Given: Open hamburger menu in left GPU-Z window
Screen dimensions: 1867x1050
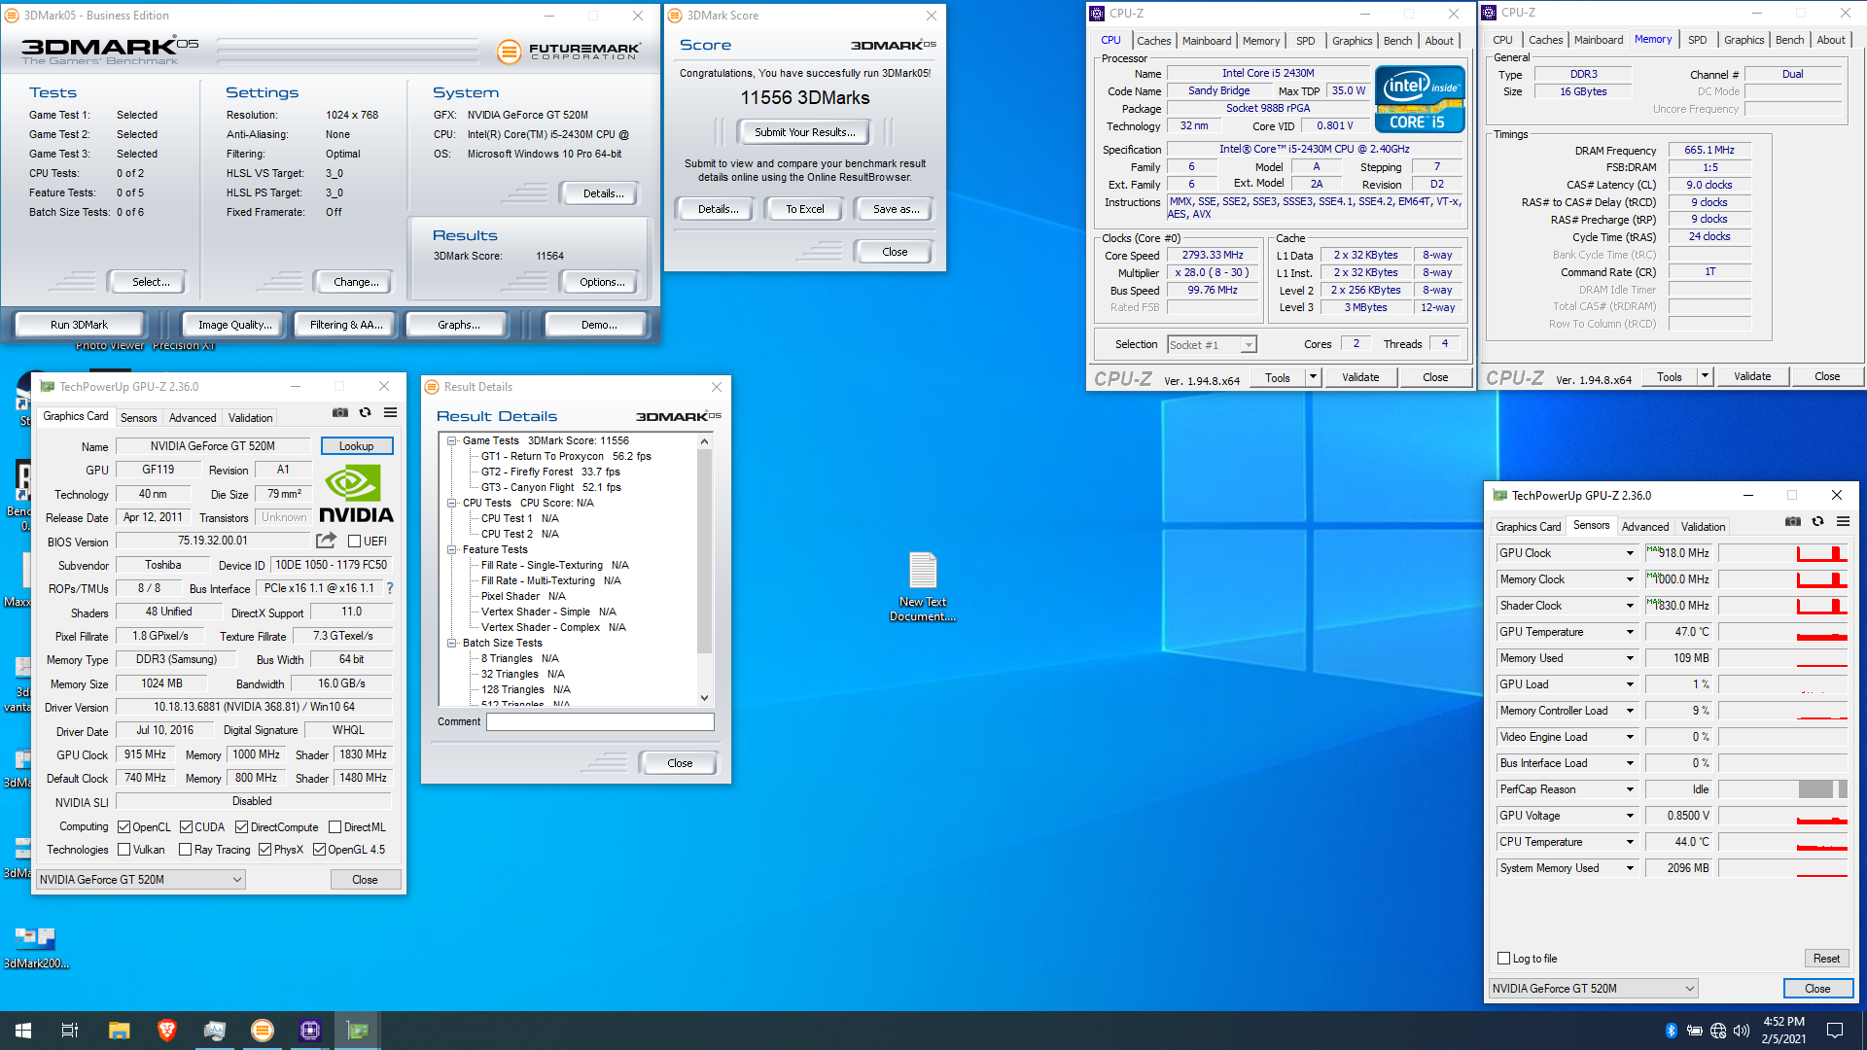Looking at the screenshot, I should [x=391, y=413].
